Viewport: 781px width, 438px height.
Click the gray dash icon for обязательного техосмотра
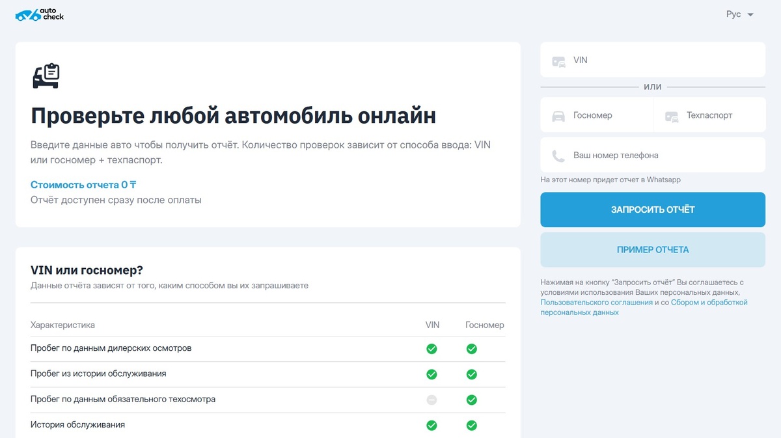coord(432,400)
